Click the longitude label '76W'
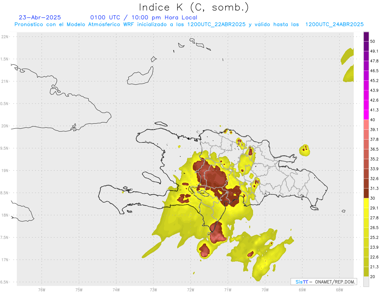 [42, 290]
